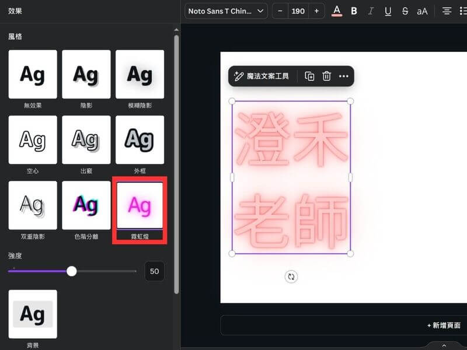Click the font size field showing 190
Screen dimensions: 467x350
(x=298, y=11)
